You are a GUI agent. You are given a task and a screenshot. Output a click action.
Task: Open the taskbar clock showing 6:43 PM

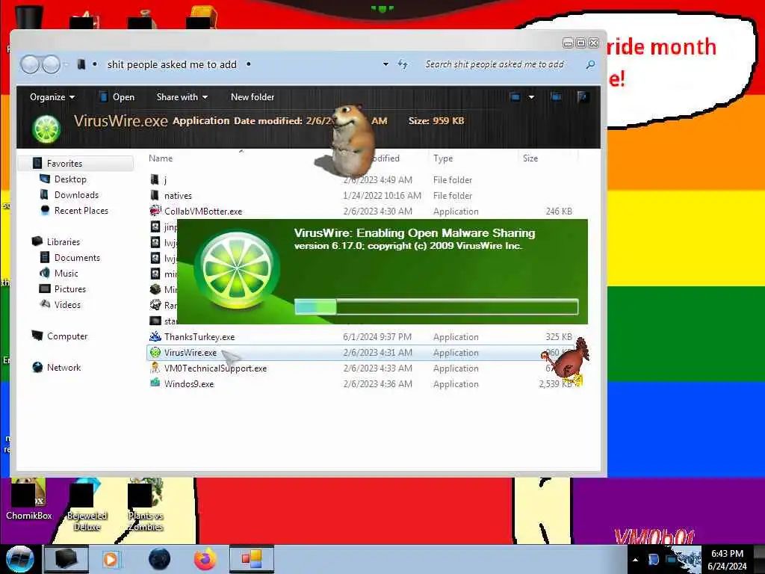point(727,559)
